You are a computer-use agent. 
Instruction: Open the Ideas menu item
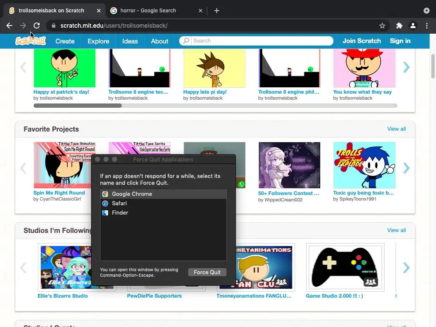pyautogui.click(x=130, y=41)
